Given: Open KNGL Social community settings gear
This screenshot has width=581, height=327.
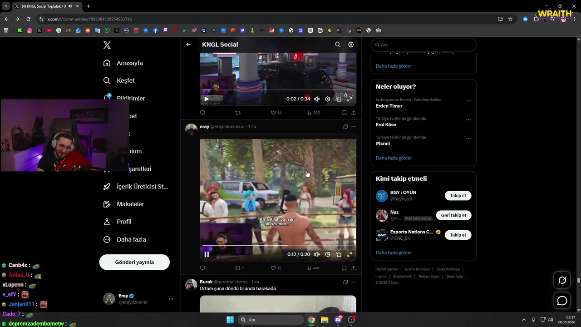Looking at the screenshot, I should [x=351, y=45].
